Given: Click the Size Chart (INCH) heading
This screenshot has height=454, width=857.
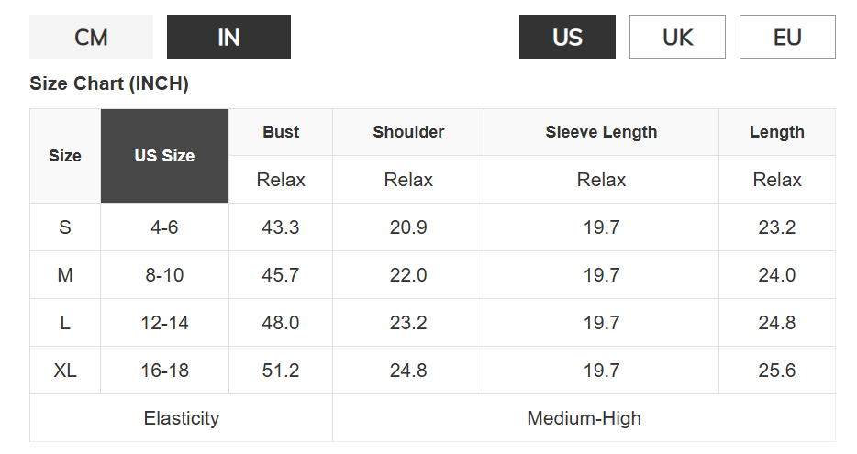Looking at the screenshot, I should [109, 83].
